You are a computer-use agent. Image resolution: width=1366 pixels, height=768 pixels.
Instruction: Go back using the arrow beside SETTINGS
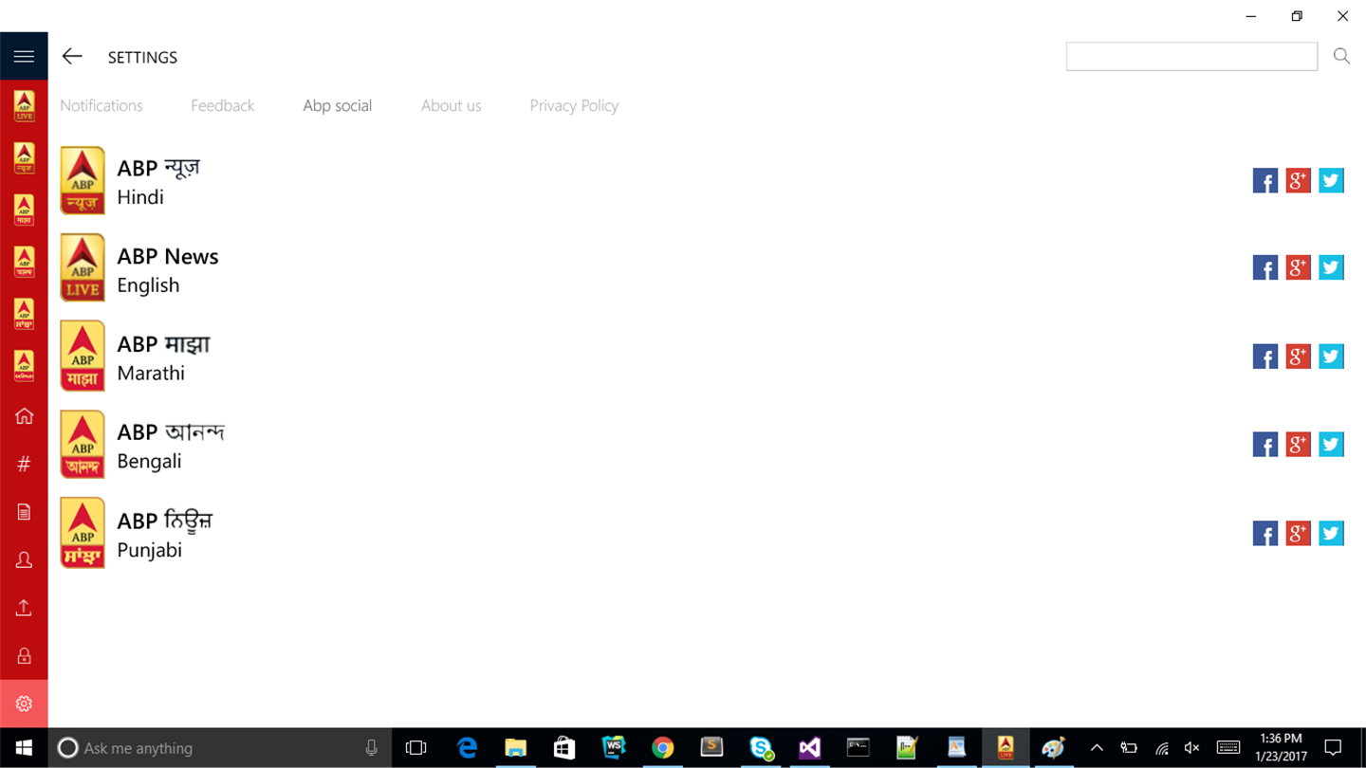[x=72, y=57]
